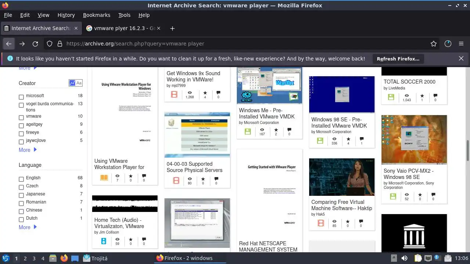Open the shield tracking protection icon
This screenshot has height=264, width=470.
pyautogui.click(x=50, y=44)
